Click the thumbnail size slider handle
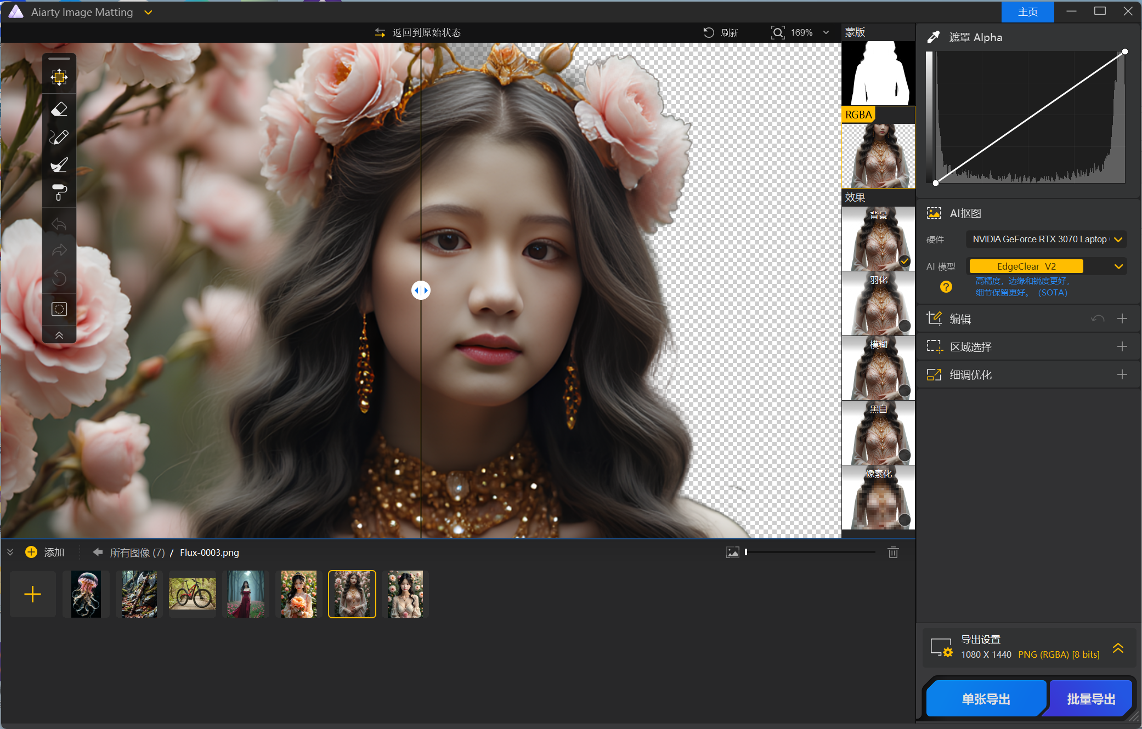Viewport: 1142px width, 729px height. click(x=746, y=552)
